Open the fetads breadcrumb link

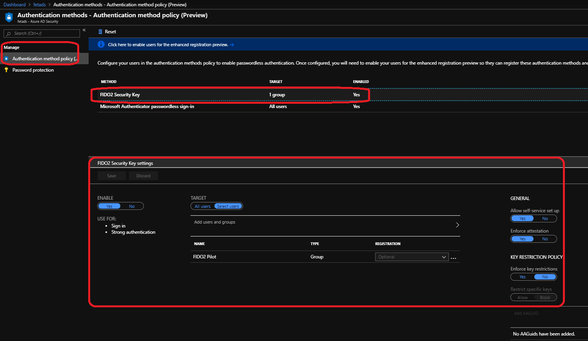[40, 5]
